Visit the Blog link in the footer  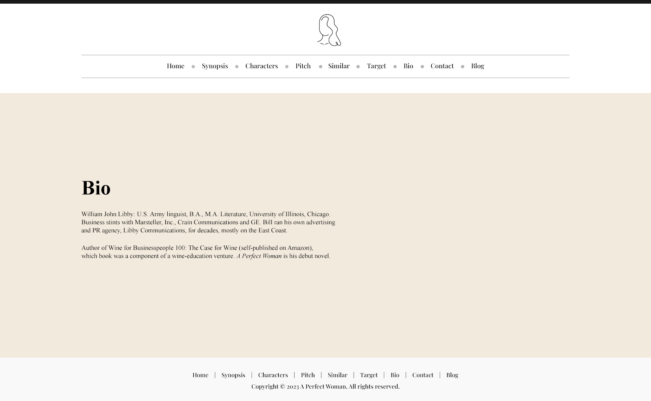pyautogui.click(x=452, y=375)
